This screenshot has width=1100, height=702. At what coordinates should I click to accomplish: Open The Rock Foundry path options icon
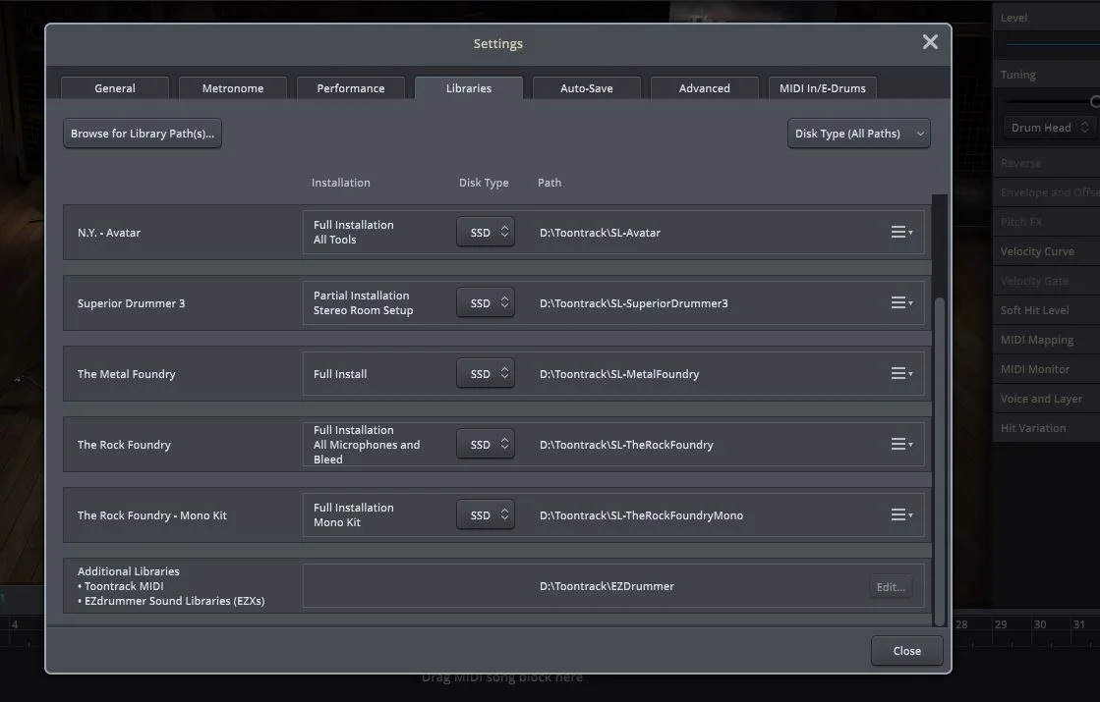click(x=901, y=444)
